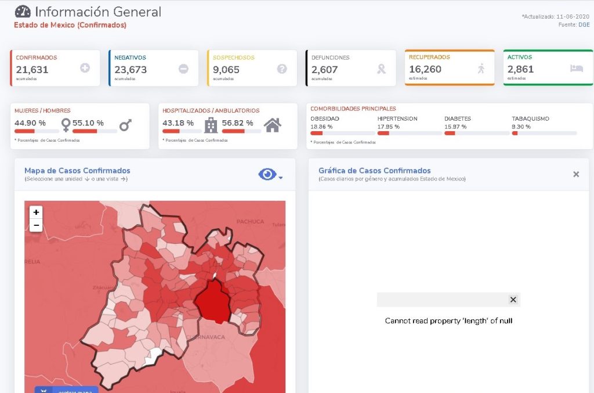Click the hospital building icon

pos(211,124)
